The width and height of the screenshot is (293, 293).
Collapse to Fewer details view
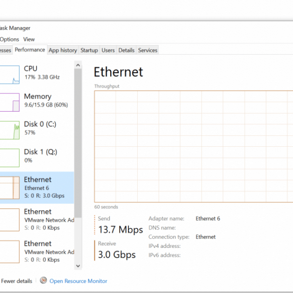[17, 281]
